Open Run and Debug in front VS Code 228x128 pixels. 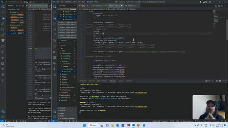(x=54, y=23)
